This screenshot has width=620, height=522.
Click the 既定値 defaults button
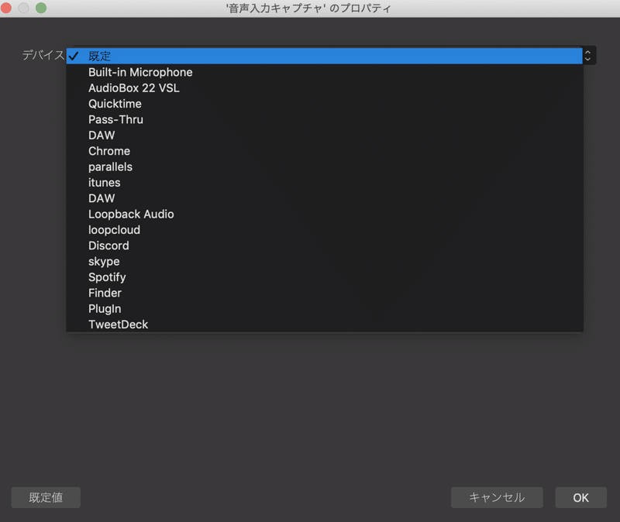click(46, 497)
